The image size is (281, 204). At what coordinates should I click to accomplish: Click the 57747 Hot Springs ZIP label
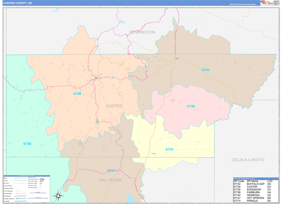pyautogui.click(x=111, y=170)
